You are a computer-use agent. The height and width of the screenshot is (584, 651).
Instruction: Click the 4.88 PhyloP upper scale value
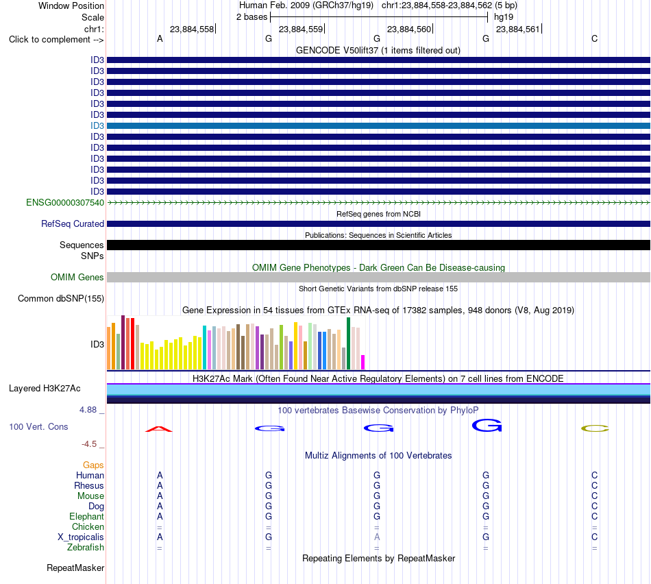coord(88,409)
